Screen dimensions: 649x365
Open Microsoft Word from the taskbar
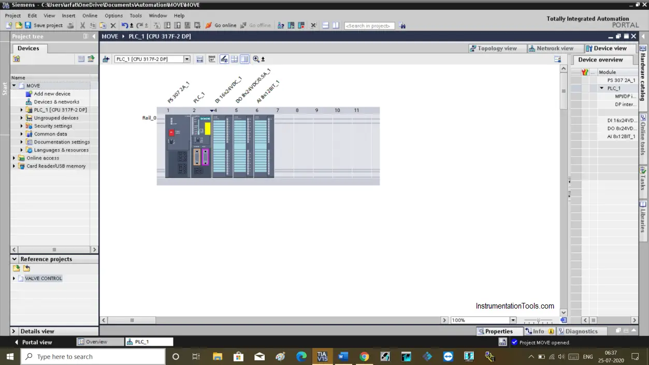[x=343, y=356]
